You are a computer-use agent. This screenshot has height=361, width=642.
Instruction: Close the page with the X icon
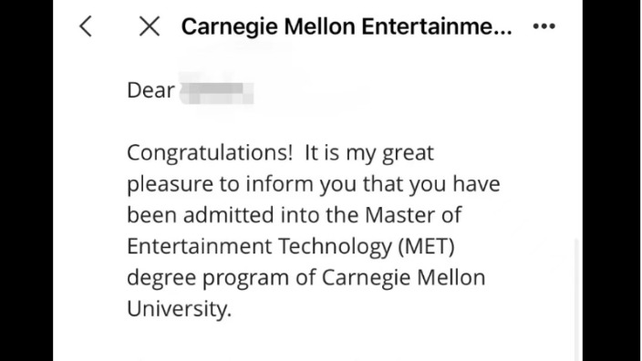coord(150,26)
